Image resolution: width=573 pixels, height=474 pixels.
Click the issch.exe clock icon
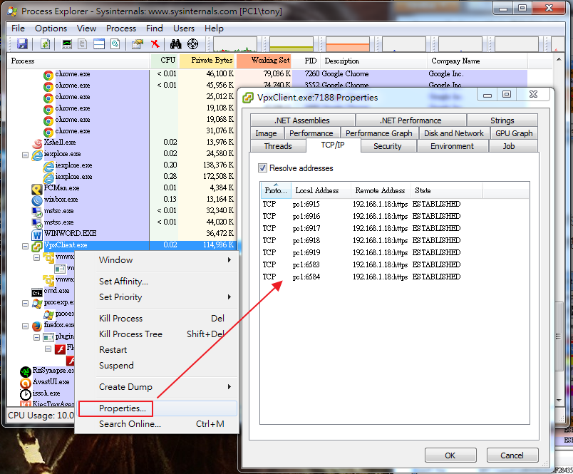(x=26, y=394)
